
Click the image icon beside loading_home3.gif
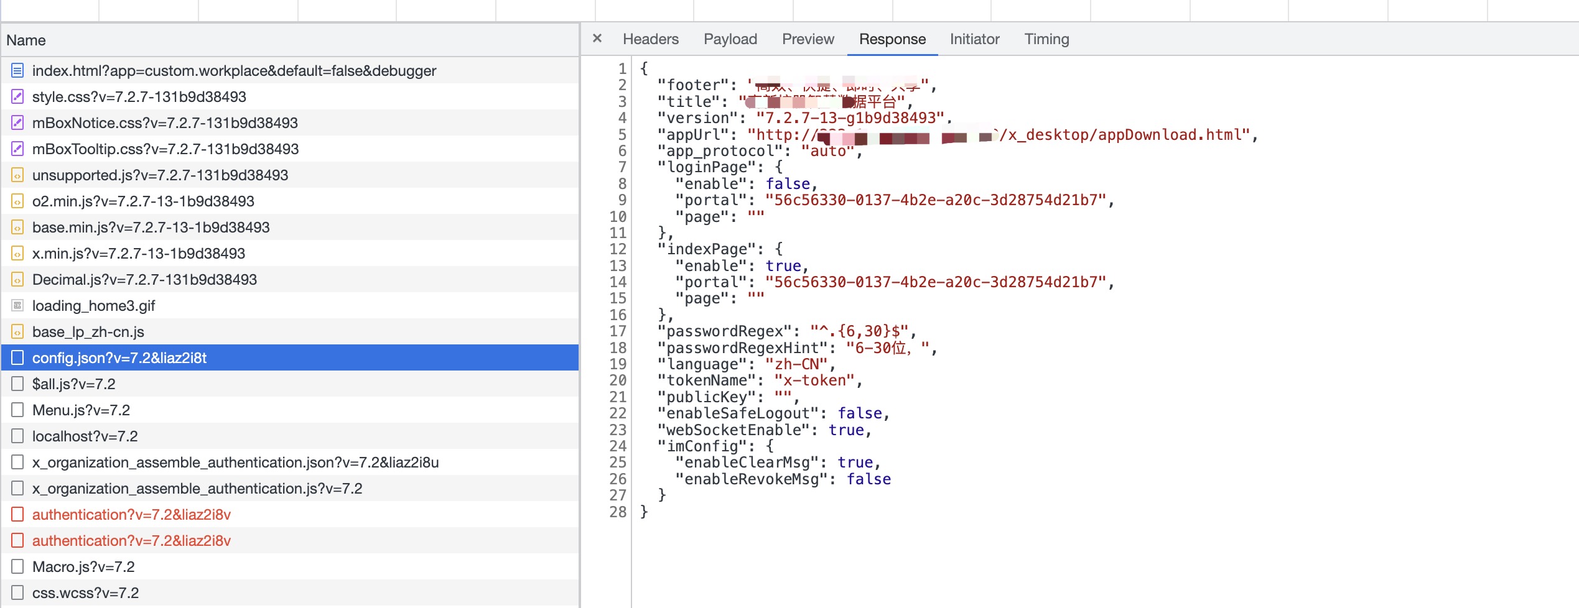coord(17,306)
